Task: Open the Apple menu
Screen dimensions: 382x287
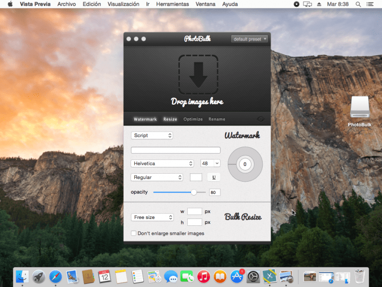Action: tap(10, 4)
